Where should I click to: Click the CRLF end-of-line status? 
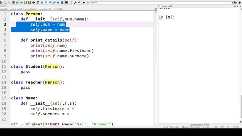(222, 127)
